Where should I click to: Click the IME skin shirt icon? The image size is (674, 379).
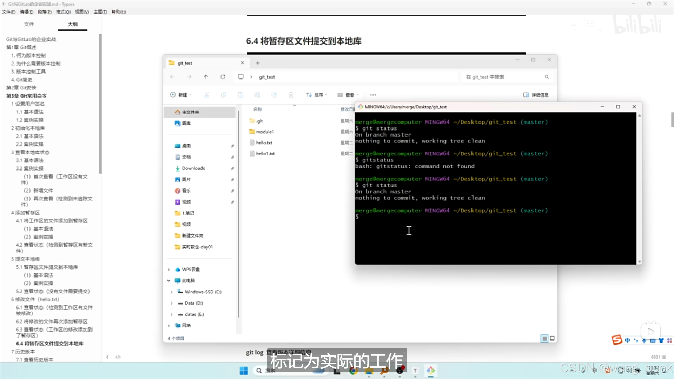(x=661, y=340)
